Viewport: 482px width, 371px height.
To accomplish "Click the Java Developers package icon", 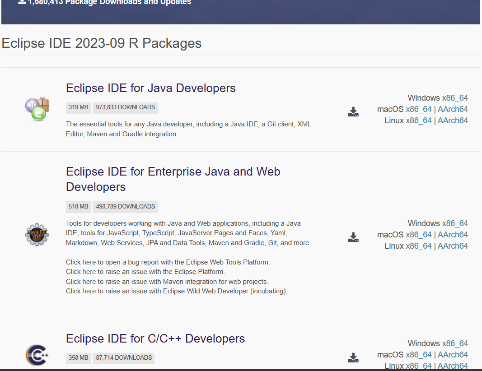I will click(37, 109).
